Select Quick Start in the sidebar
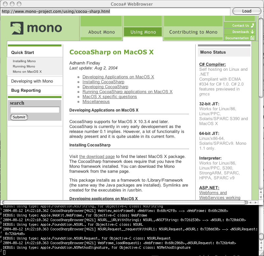This screenshot has width=264, height=256. click(23, 53)
